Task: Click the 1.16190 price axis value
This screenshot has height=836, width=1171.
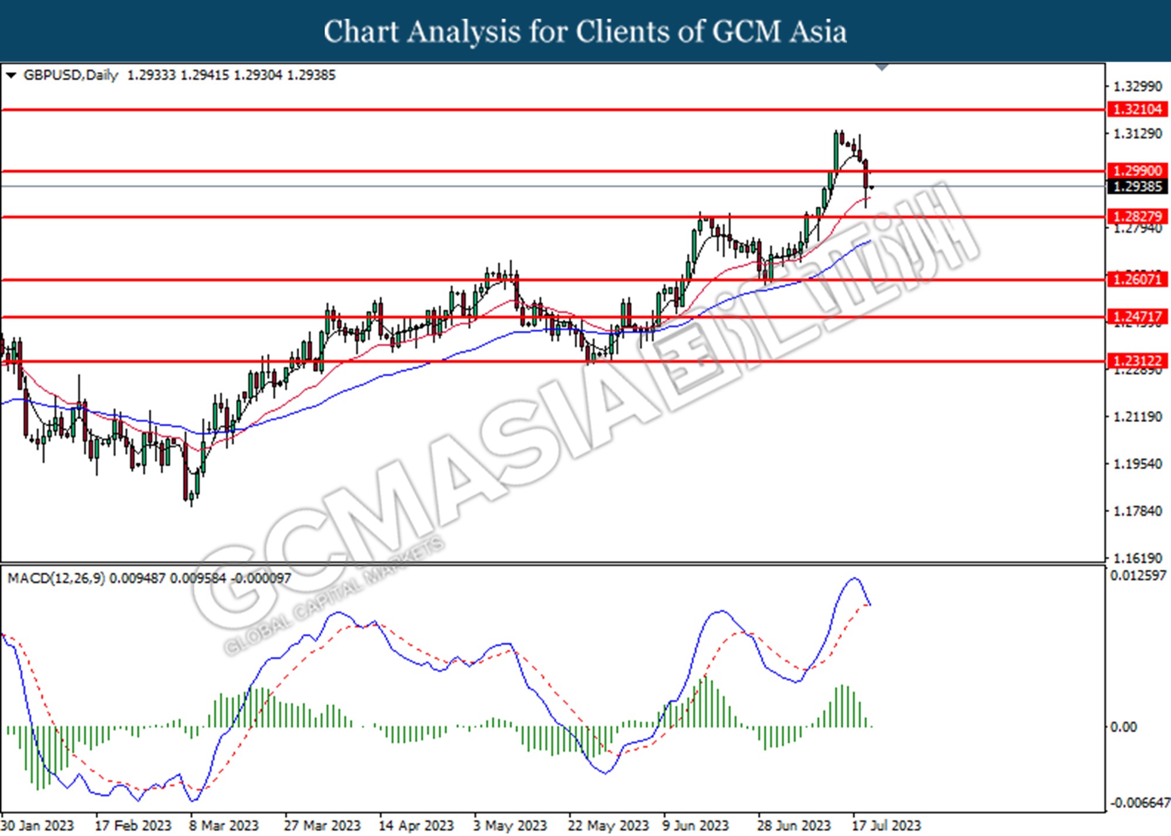Action: [1137, 559]
